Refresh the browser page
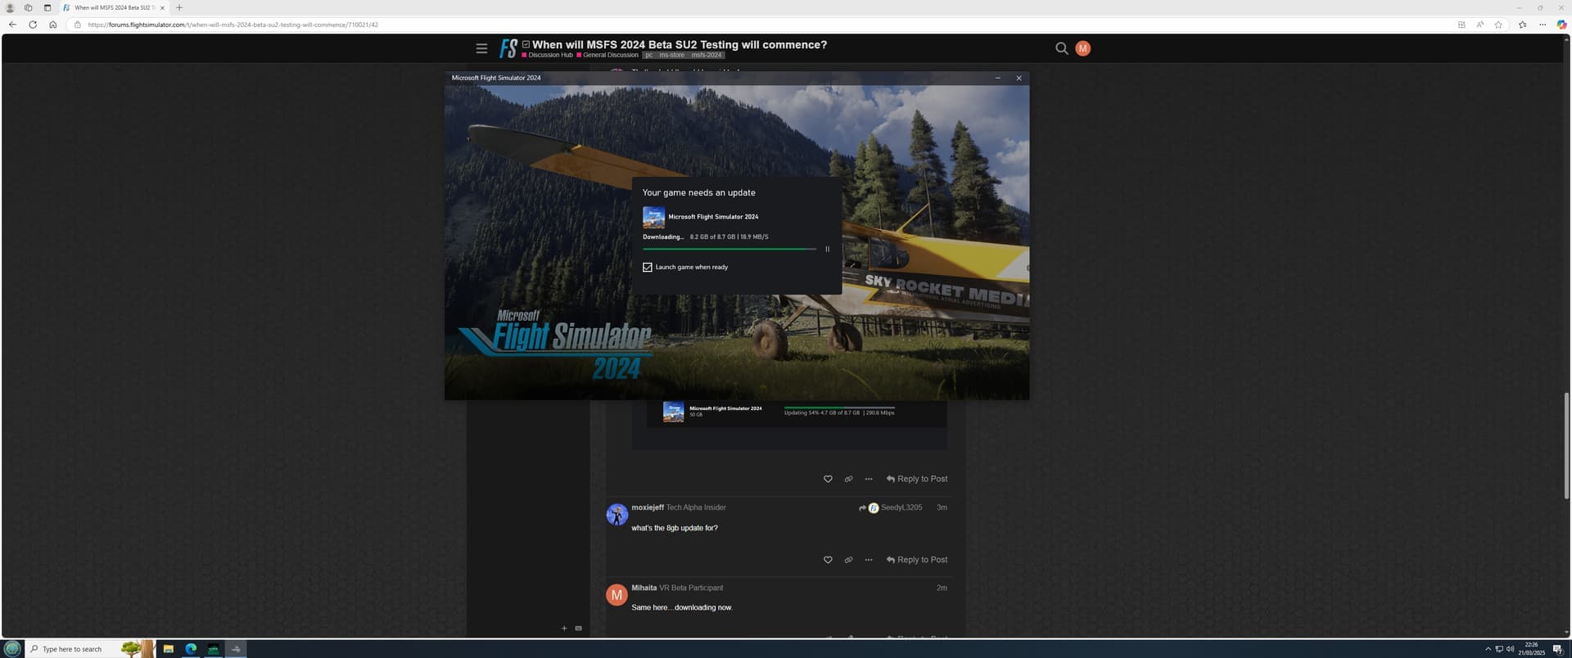The height and width of the screenshot is (658, 1572). tap(33, 25)
